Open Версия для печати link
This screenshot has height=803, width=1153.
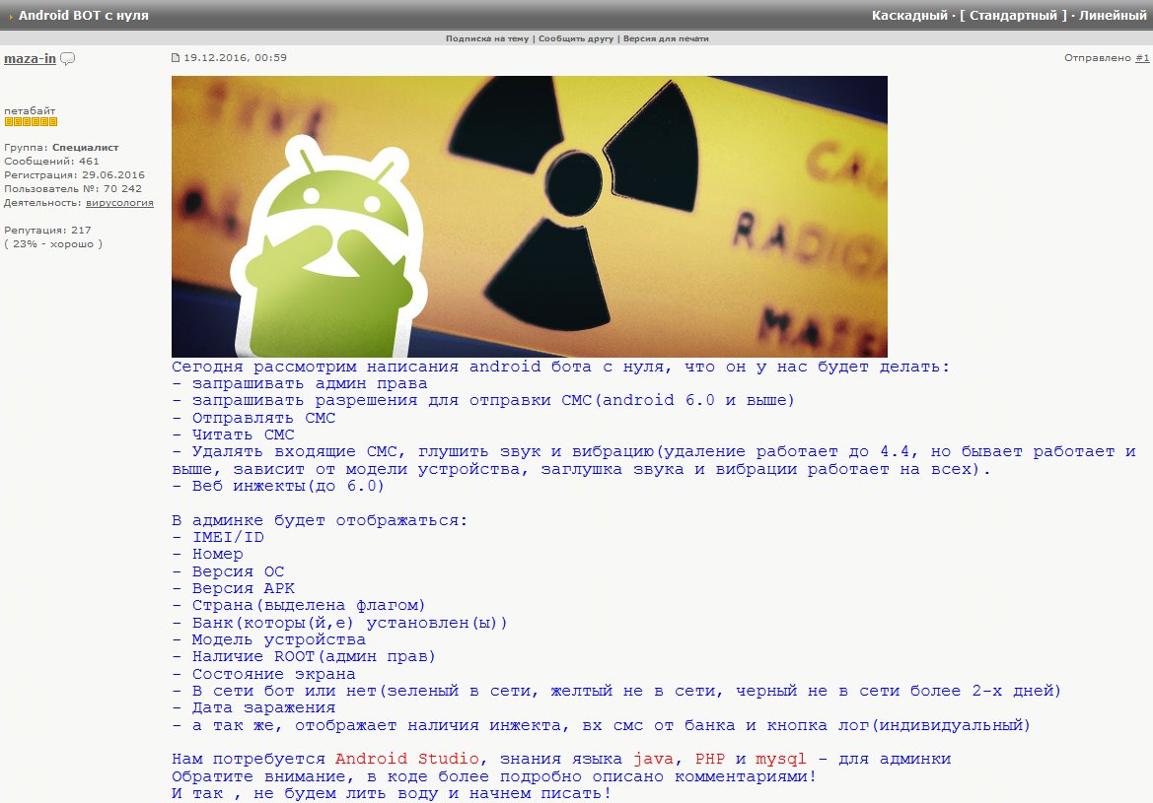666,39
